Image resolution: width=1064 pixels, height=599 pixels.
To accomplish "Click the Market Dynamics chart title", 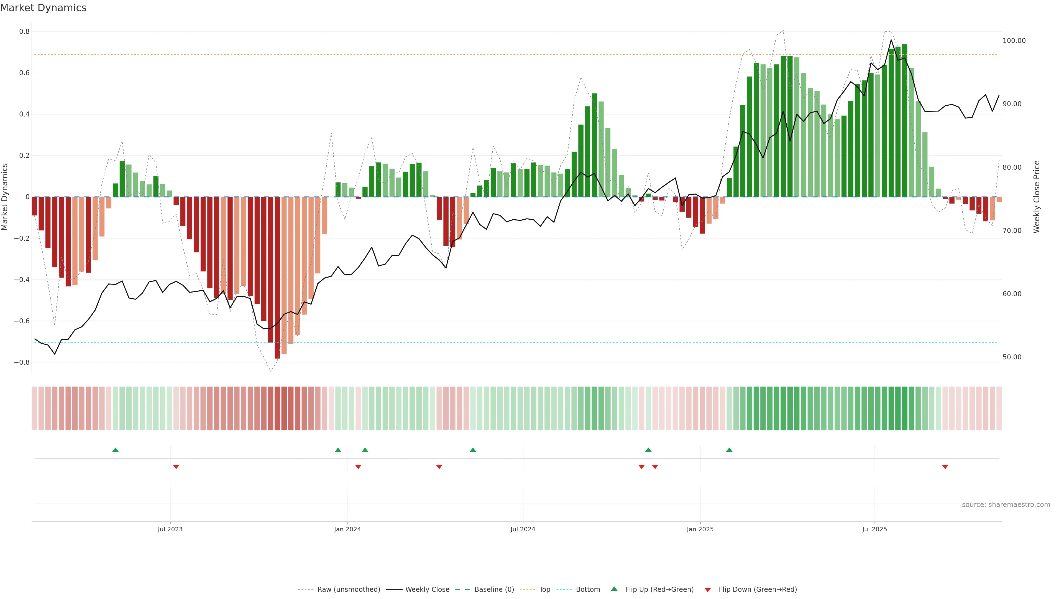I will pos(44,8).
